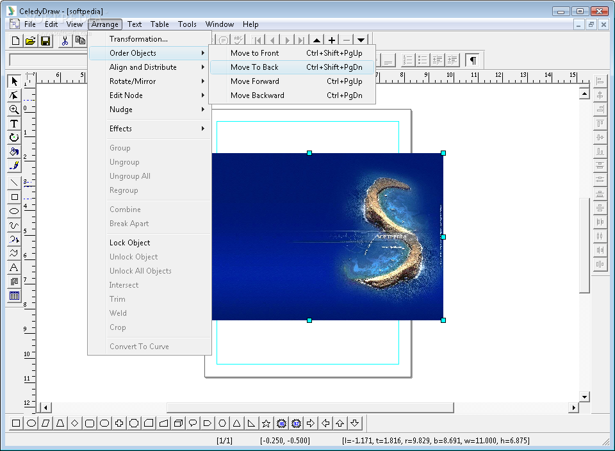Save using the floppy disk icon
This screenshot has width=615, height=451.
coord(45,41)
